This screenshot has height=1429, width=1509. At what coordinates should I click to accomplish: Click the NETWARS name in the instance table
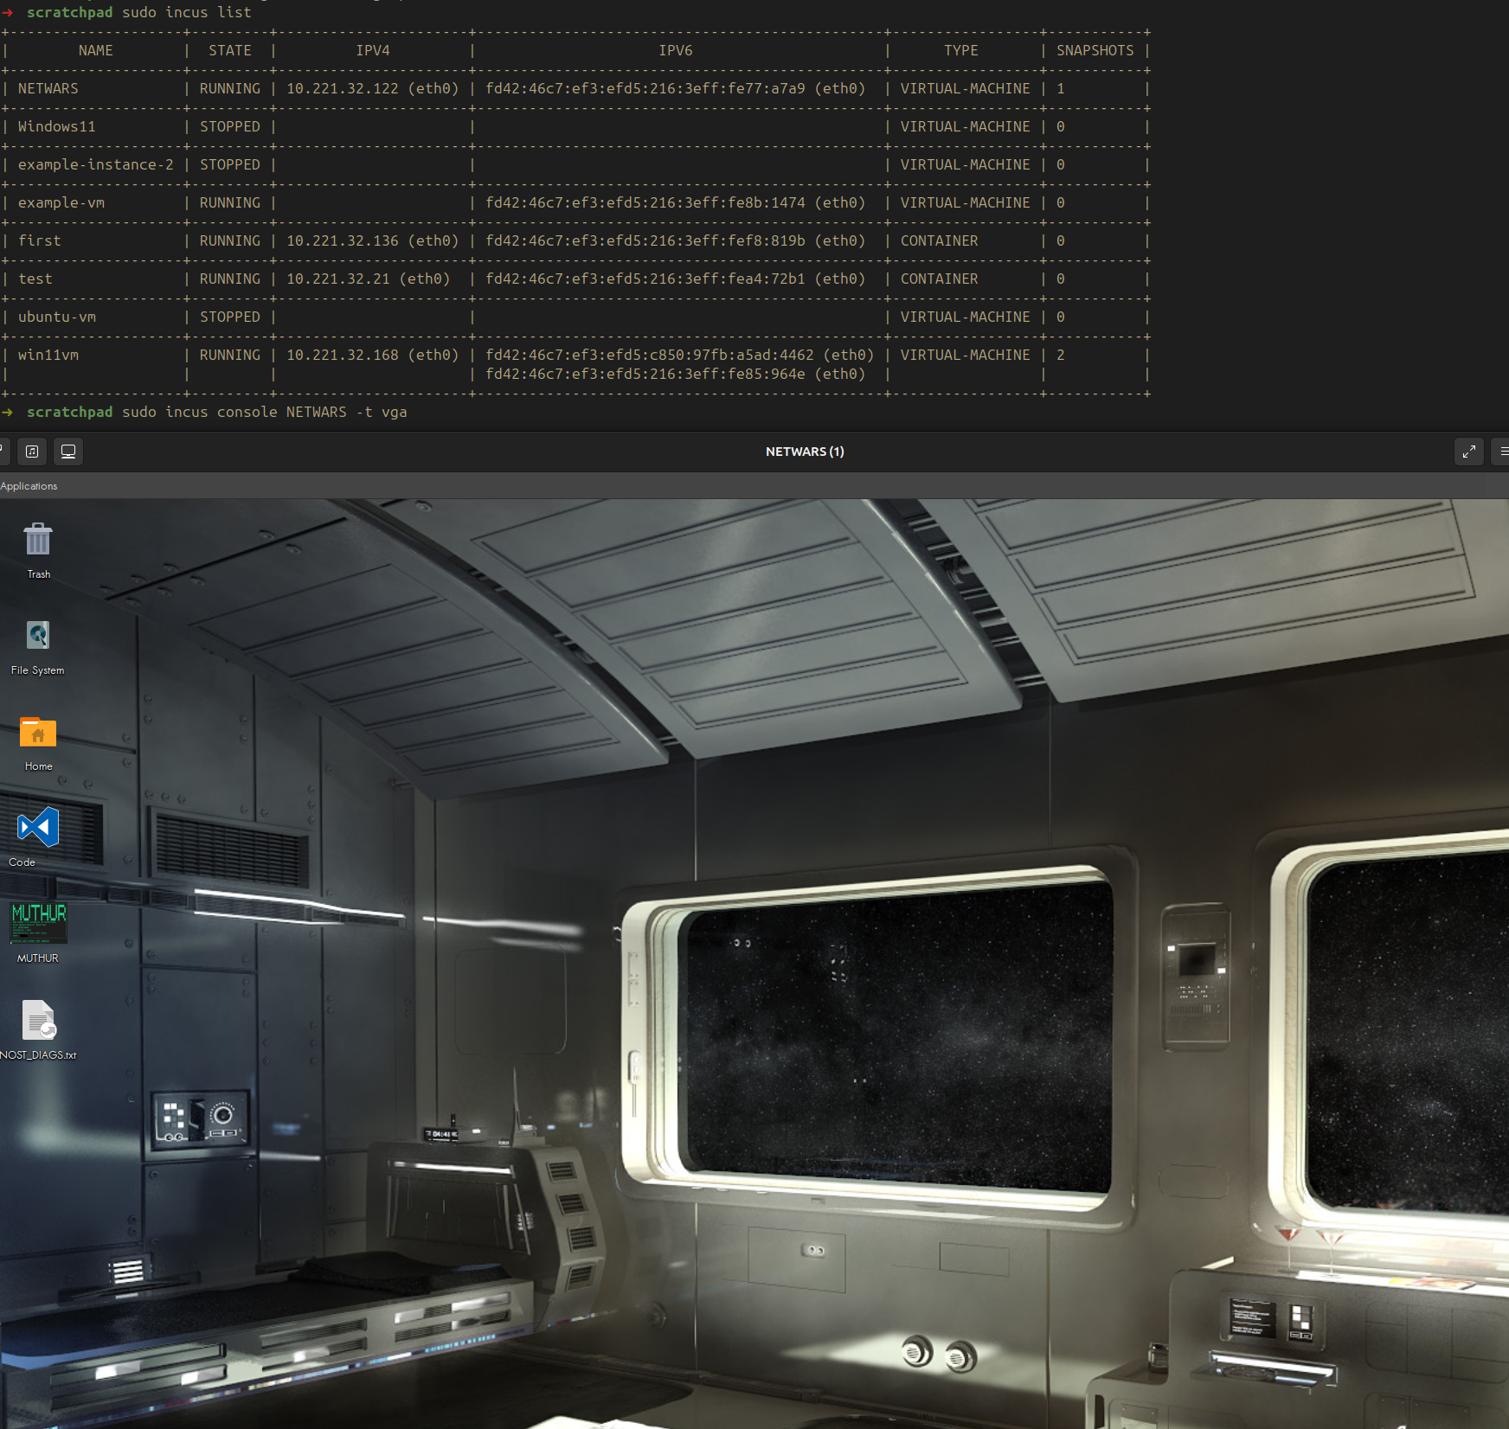coord(48,88)
